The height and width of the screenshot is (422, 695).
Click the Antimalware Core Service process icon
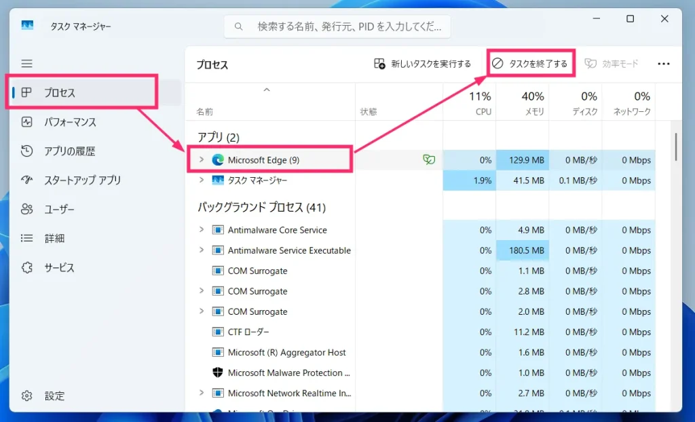(x=218, y=230)
